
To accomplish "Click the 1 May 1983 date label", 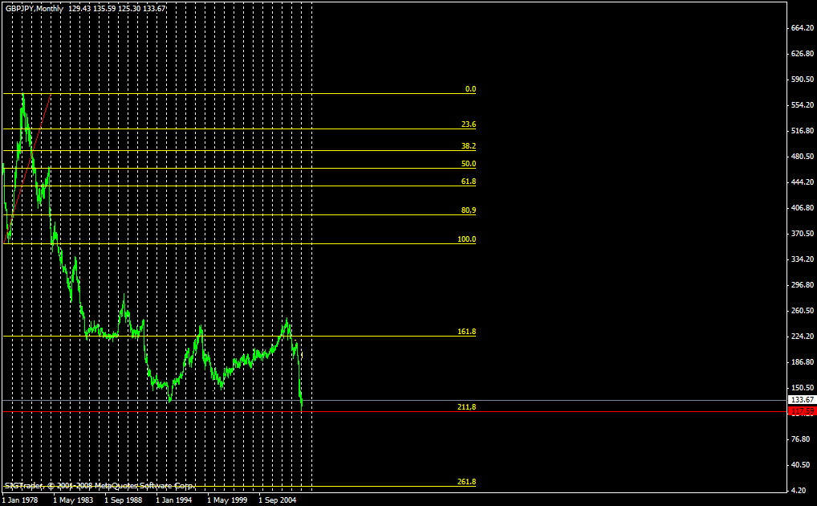I will 73,500.
